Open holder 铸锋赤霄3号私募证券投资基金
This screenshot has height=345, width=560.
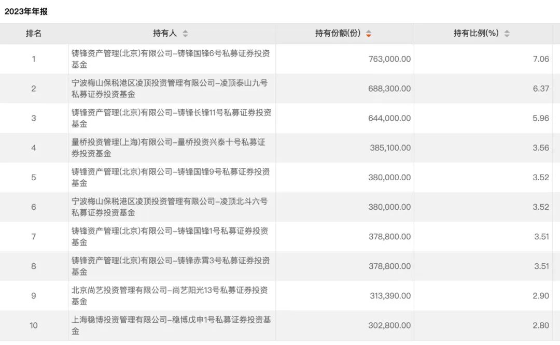tap(170, 266)
